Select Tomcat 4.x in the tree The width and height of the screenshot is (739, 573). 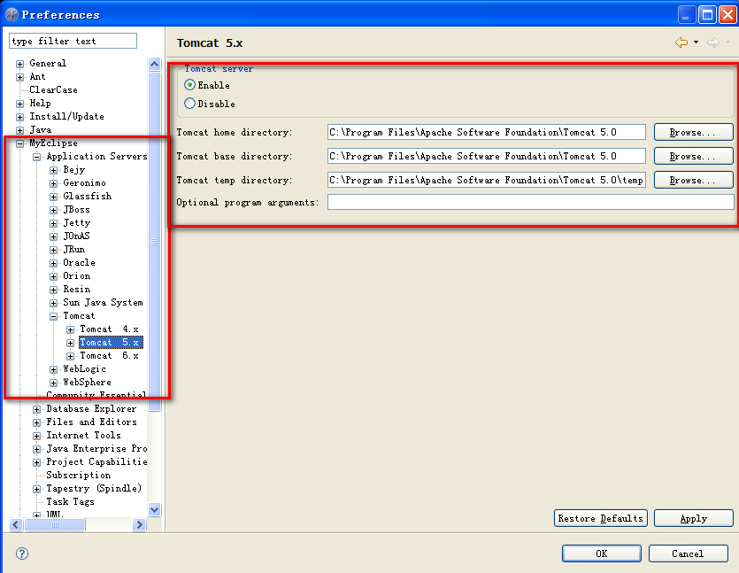pos(110,329)
